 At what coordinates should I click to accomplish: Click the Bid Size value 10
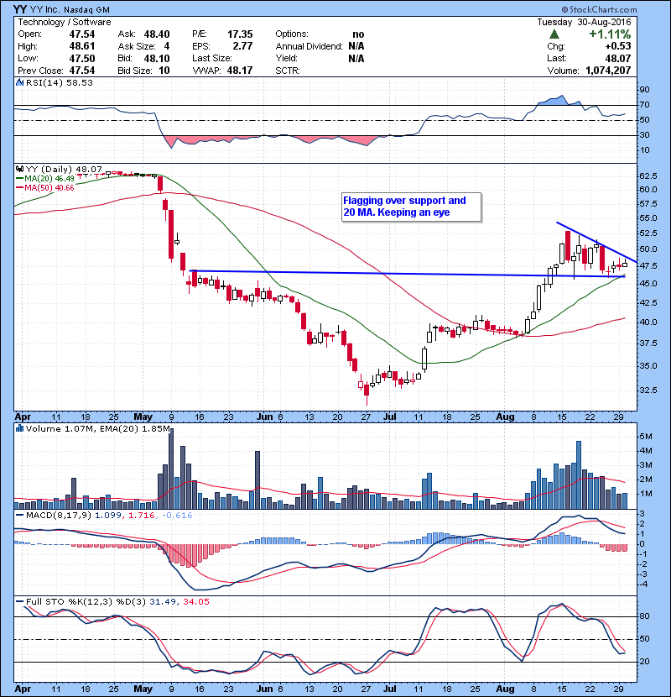coord(164,71)
